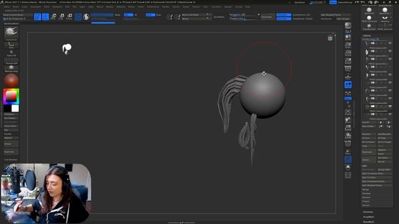The height and width of the screenshot is (224, 399).
Task: Collapse the Split subsection header
Action: coord(365,166)
